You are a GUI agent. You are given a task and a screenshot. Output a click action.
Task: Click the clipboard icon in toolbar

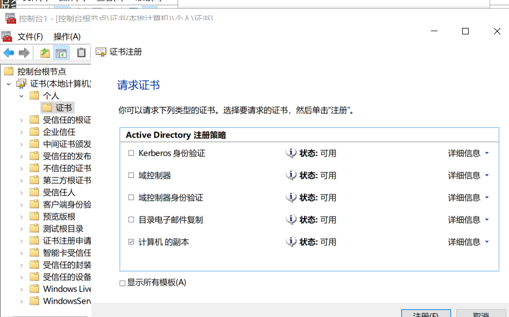(81, 53)
